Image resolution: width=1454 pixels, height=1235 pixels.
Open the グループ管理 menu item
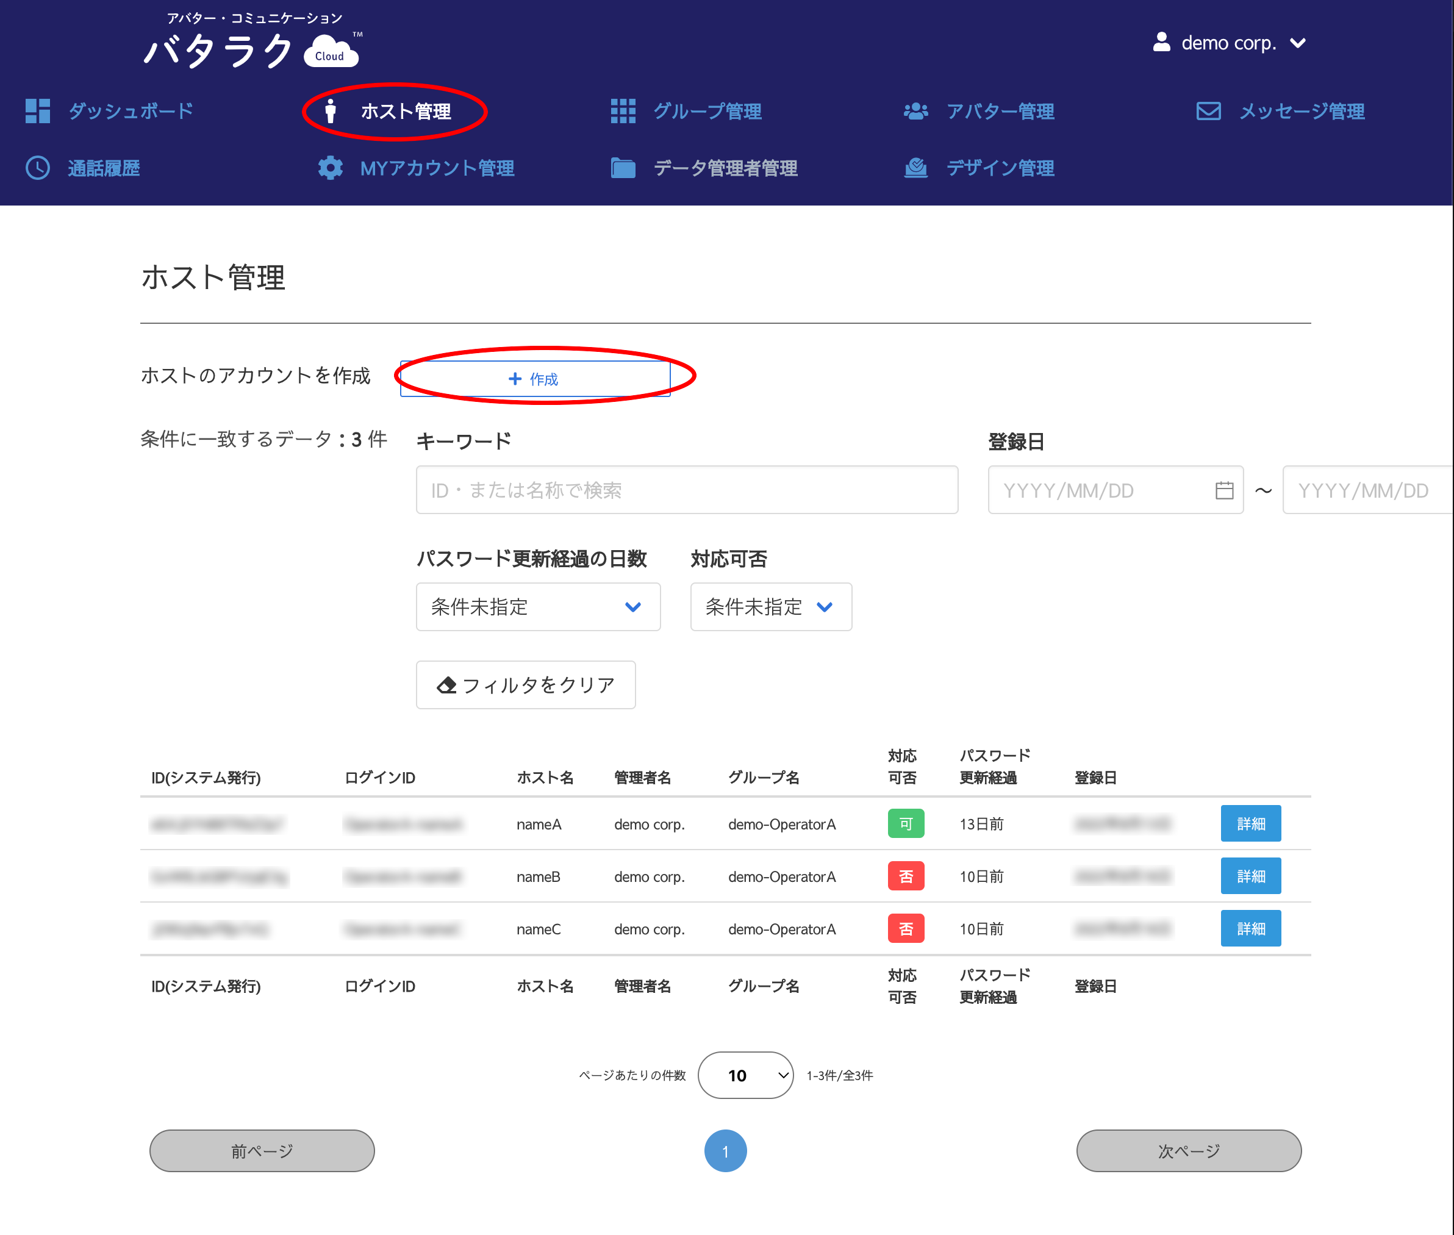(707, 110)
